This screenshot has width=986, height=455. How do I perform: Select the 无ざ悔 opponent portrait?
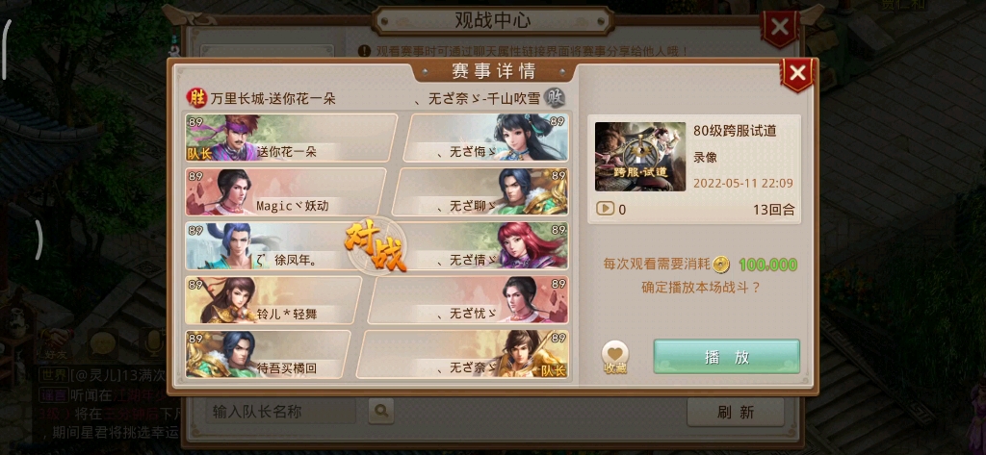pos(527,138)
